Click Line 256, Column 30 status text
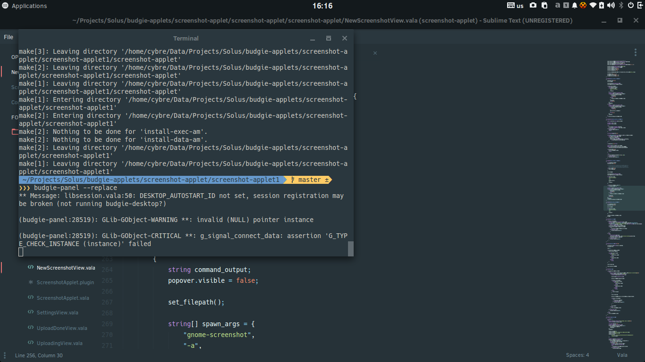645x362 pixels. 39,355
